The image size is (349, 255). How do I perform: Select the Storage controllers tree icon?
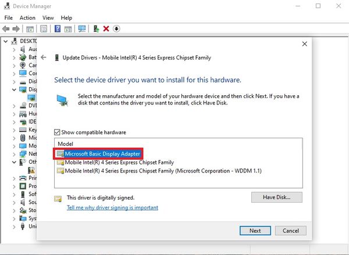pyautogui.click(x=23, y=210)
